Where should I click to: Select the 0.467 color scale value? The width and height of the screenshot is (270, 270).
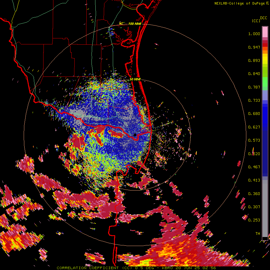click(x=254, y=167)
